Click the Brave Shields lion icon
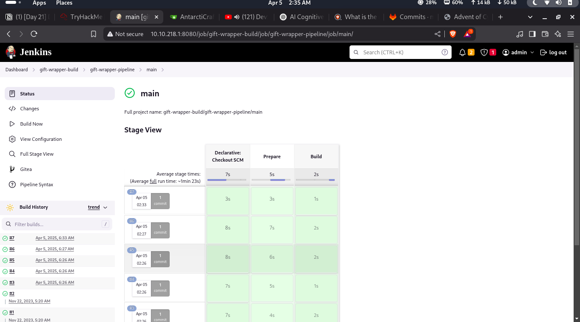 point(452,34)
